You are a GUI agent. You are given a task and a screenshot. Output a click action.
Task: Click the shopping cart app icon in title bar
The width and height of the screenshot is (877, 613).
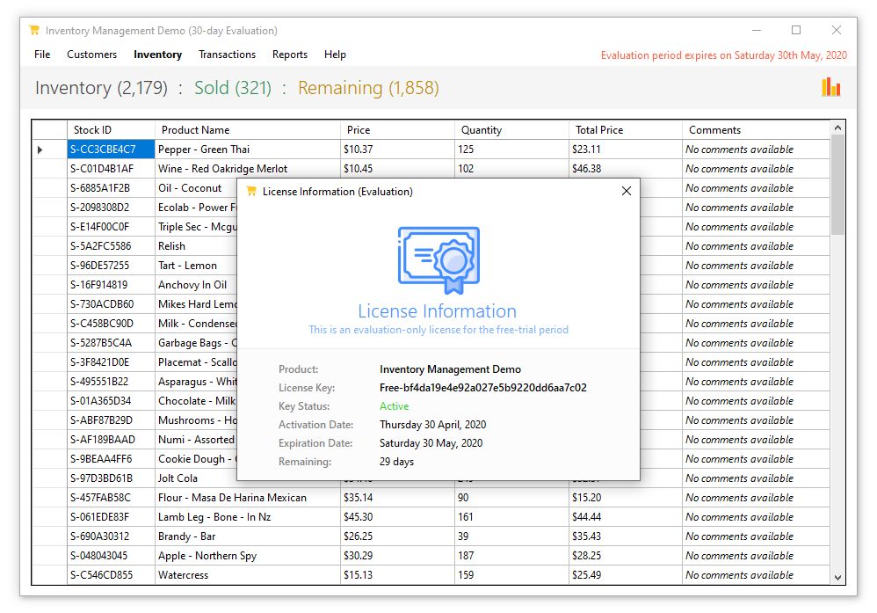34,30
